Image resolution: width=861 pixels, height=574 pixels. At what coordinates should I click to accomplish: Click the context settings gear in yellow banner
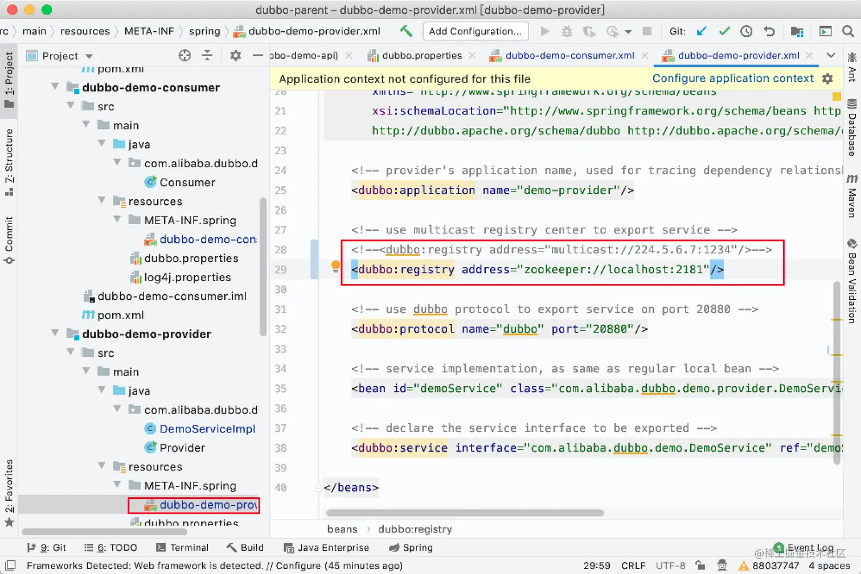[828, 79]
